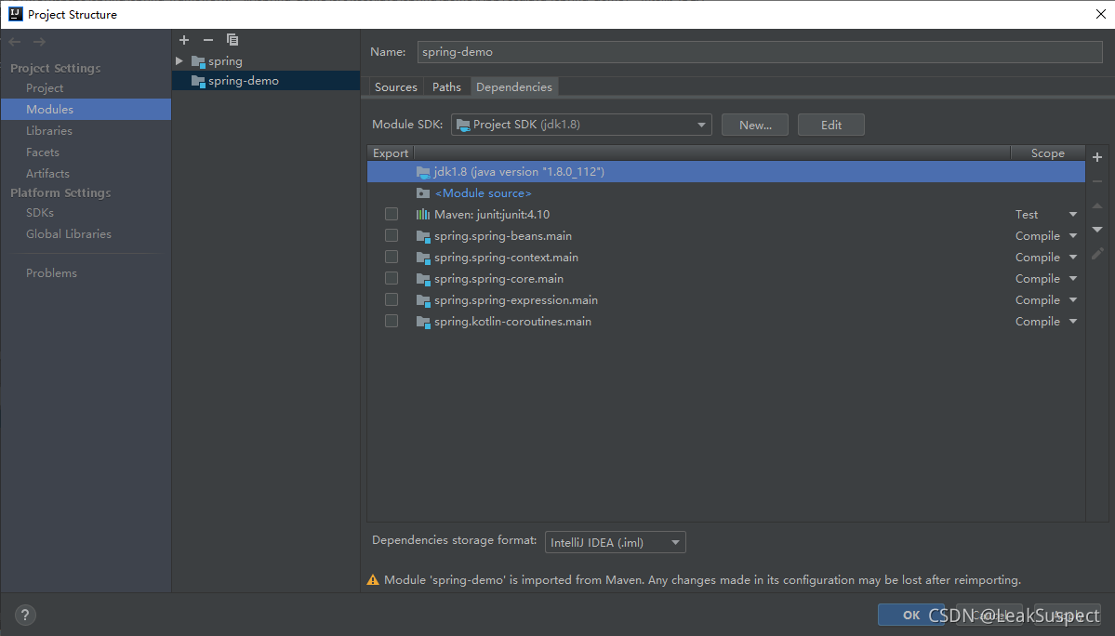
Task: Open Compile scope dropdown for spring-context.main
Action: pyautogui.click(x=1073, y=258)
